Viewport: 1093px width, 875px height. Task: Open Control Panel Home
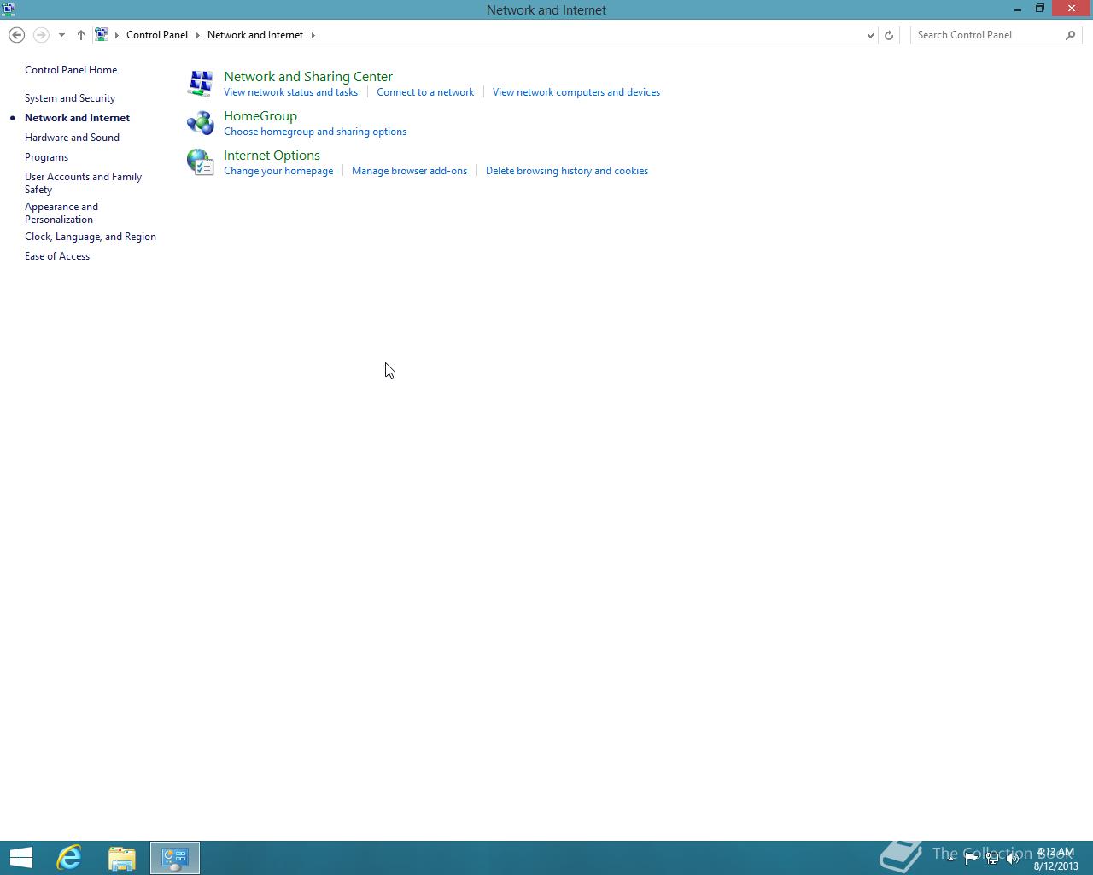point(71,70)
